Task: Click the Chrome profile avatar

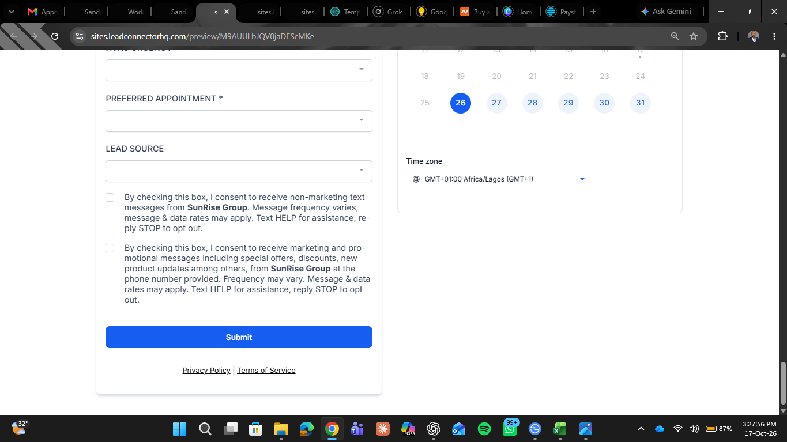Action: pos(754,36)
